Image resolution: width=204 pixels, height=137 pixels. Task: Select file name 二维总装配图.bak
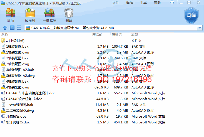coord(20,105)
